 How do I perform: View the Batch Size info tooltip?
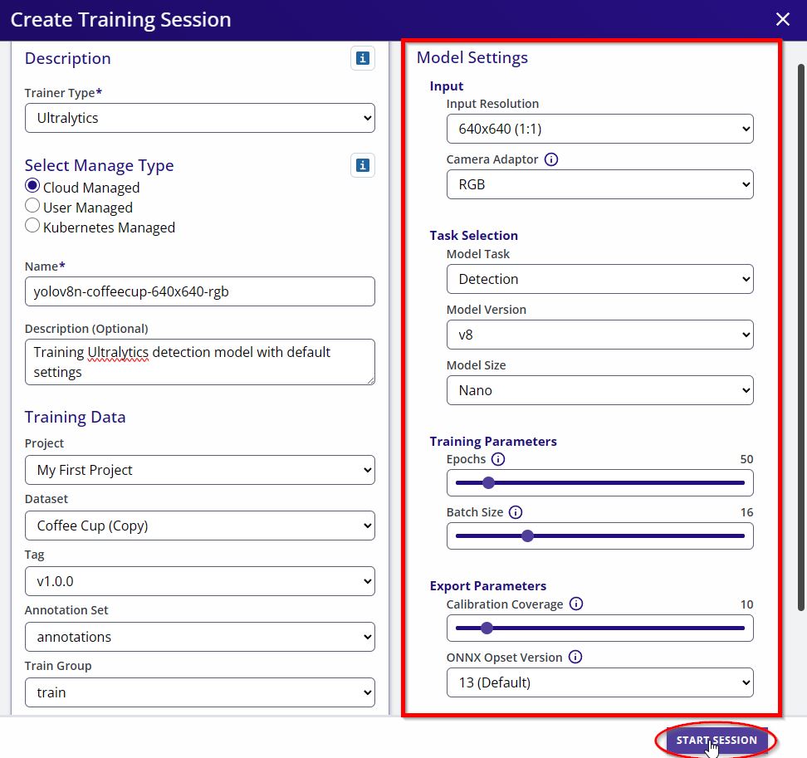[x=516, y=512]
